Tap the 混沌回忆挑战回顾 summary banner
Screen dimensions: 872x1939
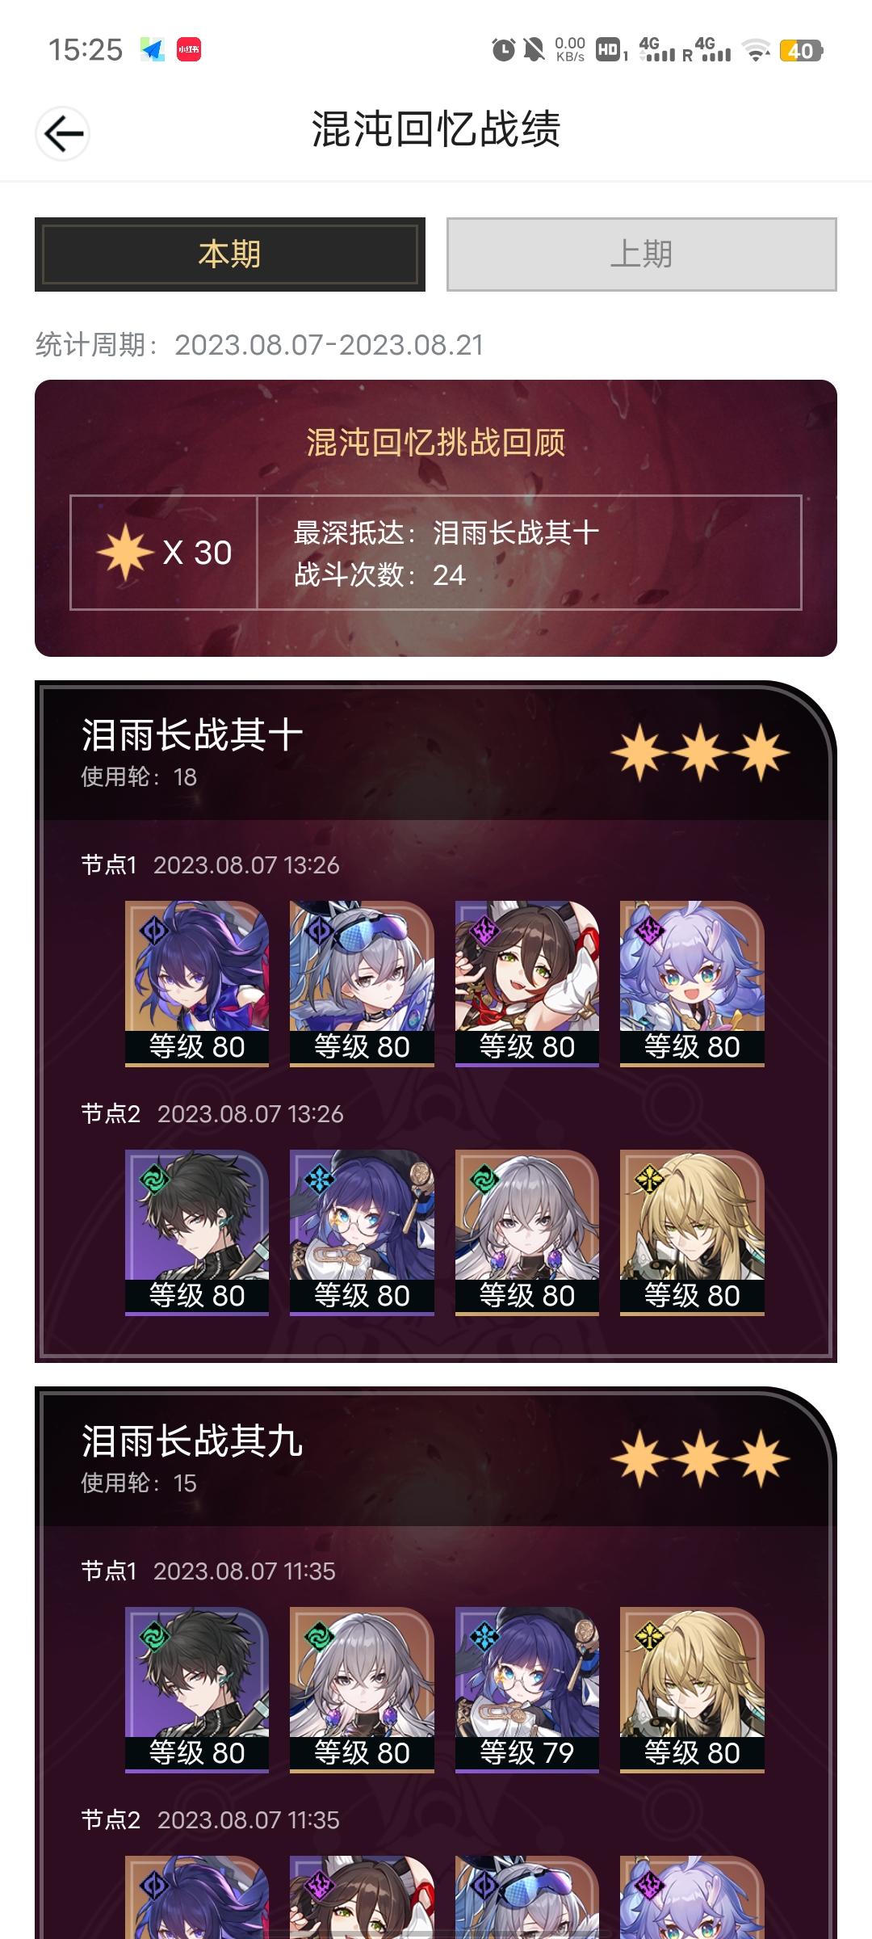point(436,518)
